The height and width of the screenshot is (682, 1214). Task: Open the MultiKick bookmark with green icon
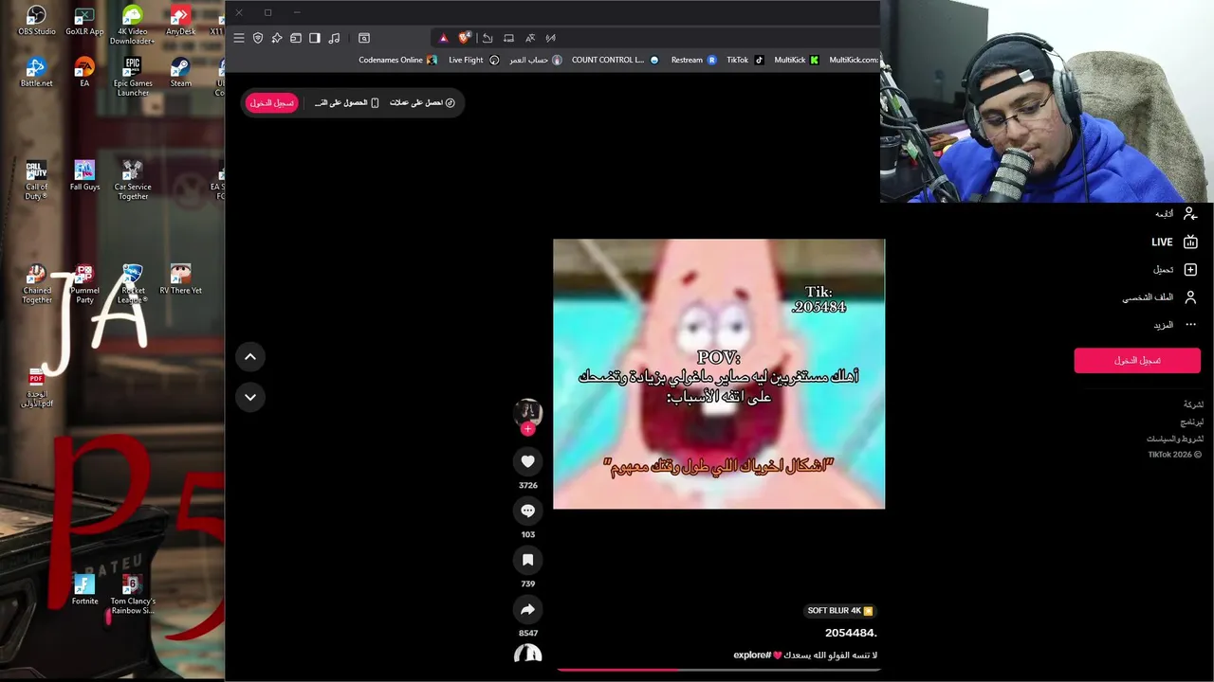796,60
